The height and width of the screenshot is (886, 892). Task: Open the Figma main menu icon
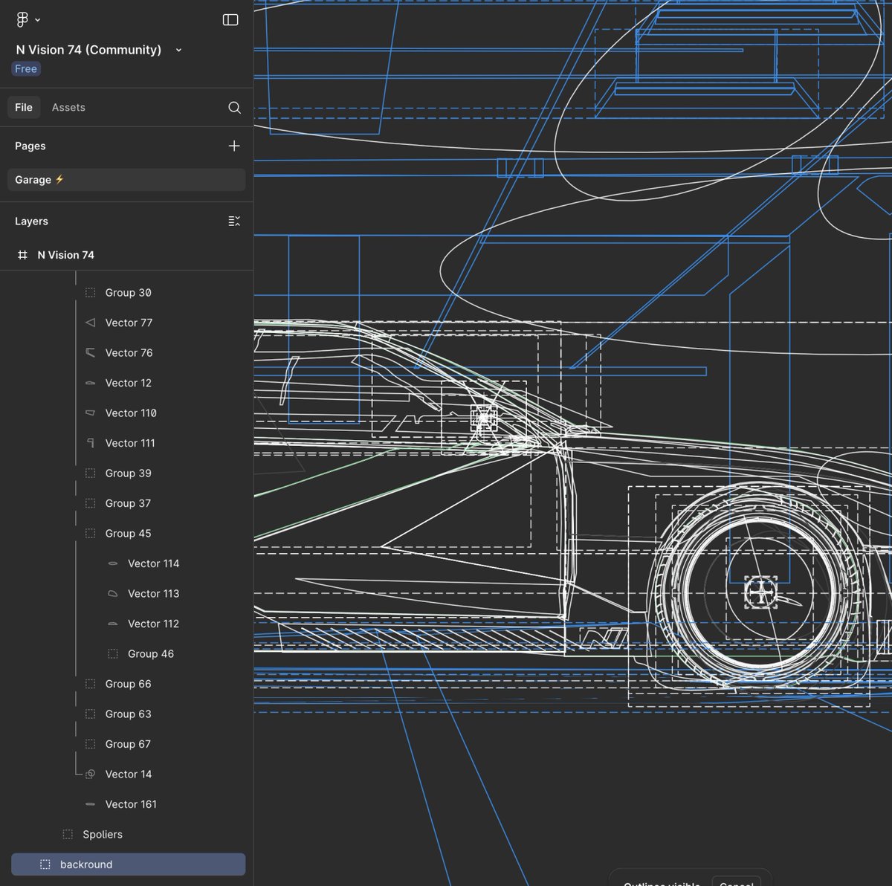coord(22,19)
